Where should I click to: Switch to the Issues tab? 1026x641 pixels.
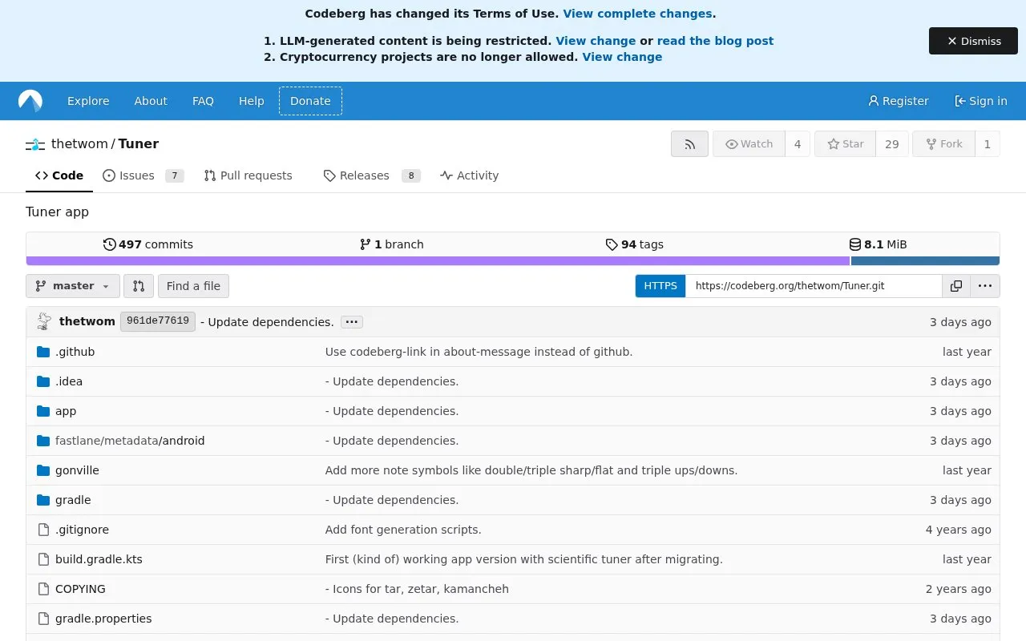pyautogui.click(x=143, y=175)
